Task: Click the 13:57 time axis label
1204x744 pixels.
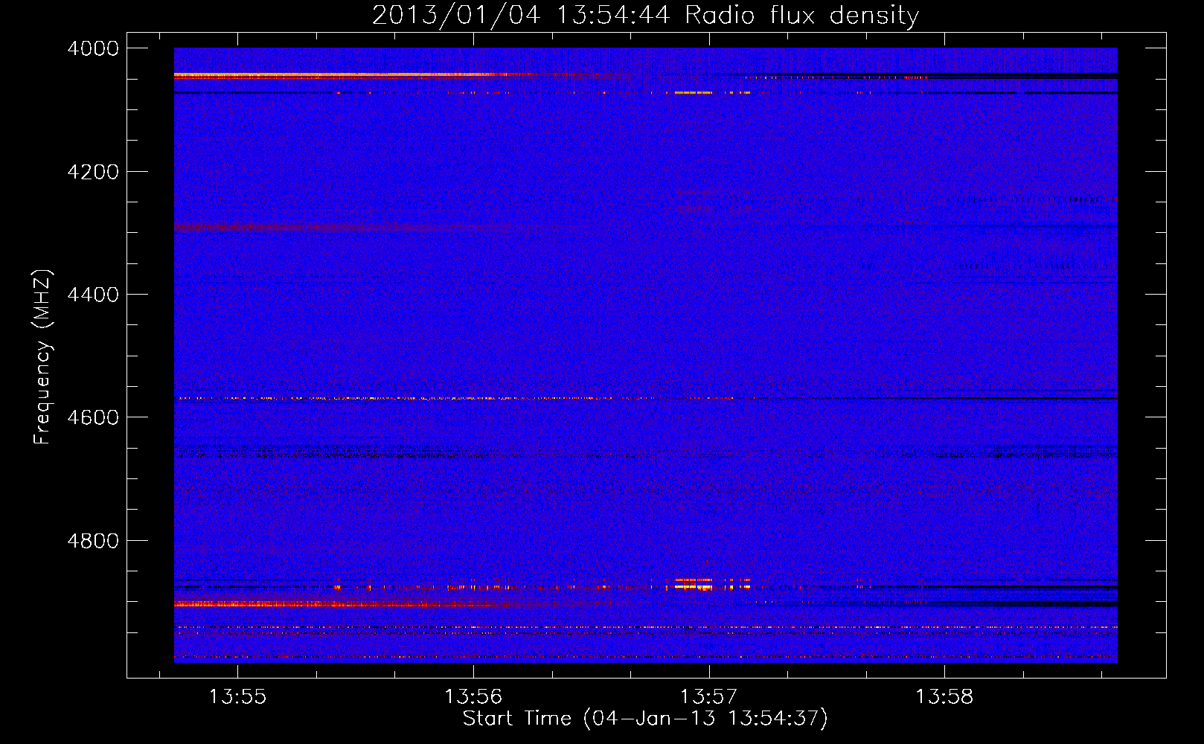Action: [x=709, y=697]
